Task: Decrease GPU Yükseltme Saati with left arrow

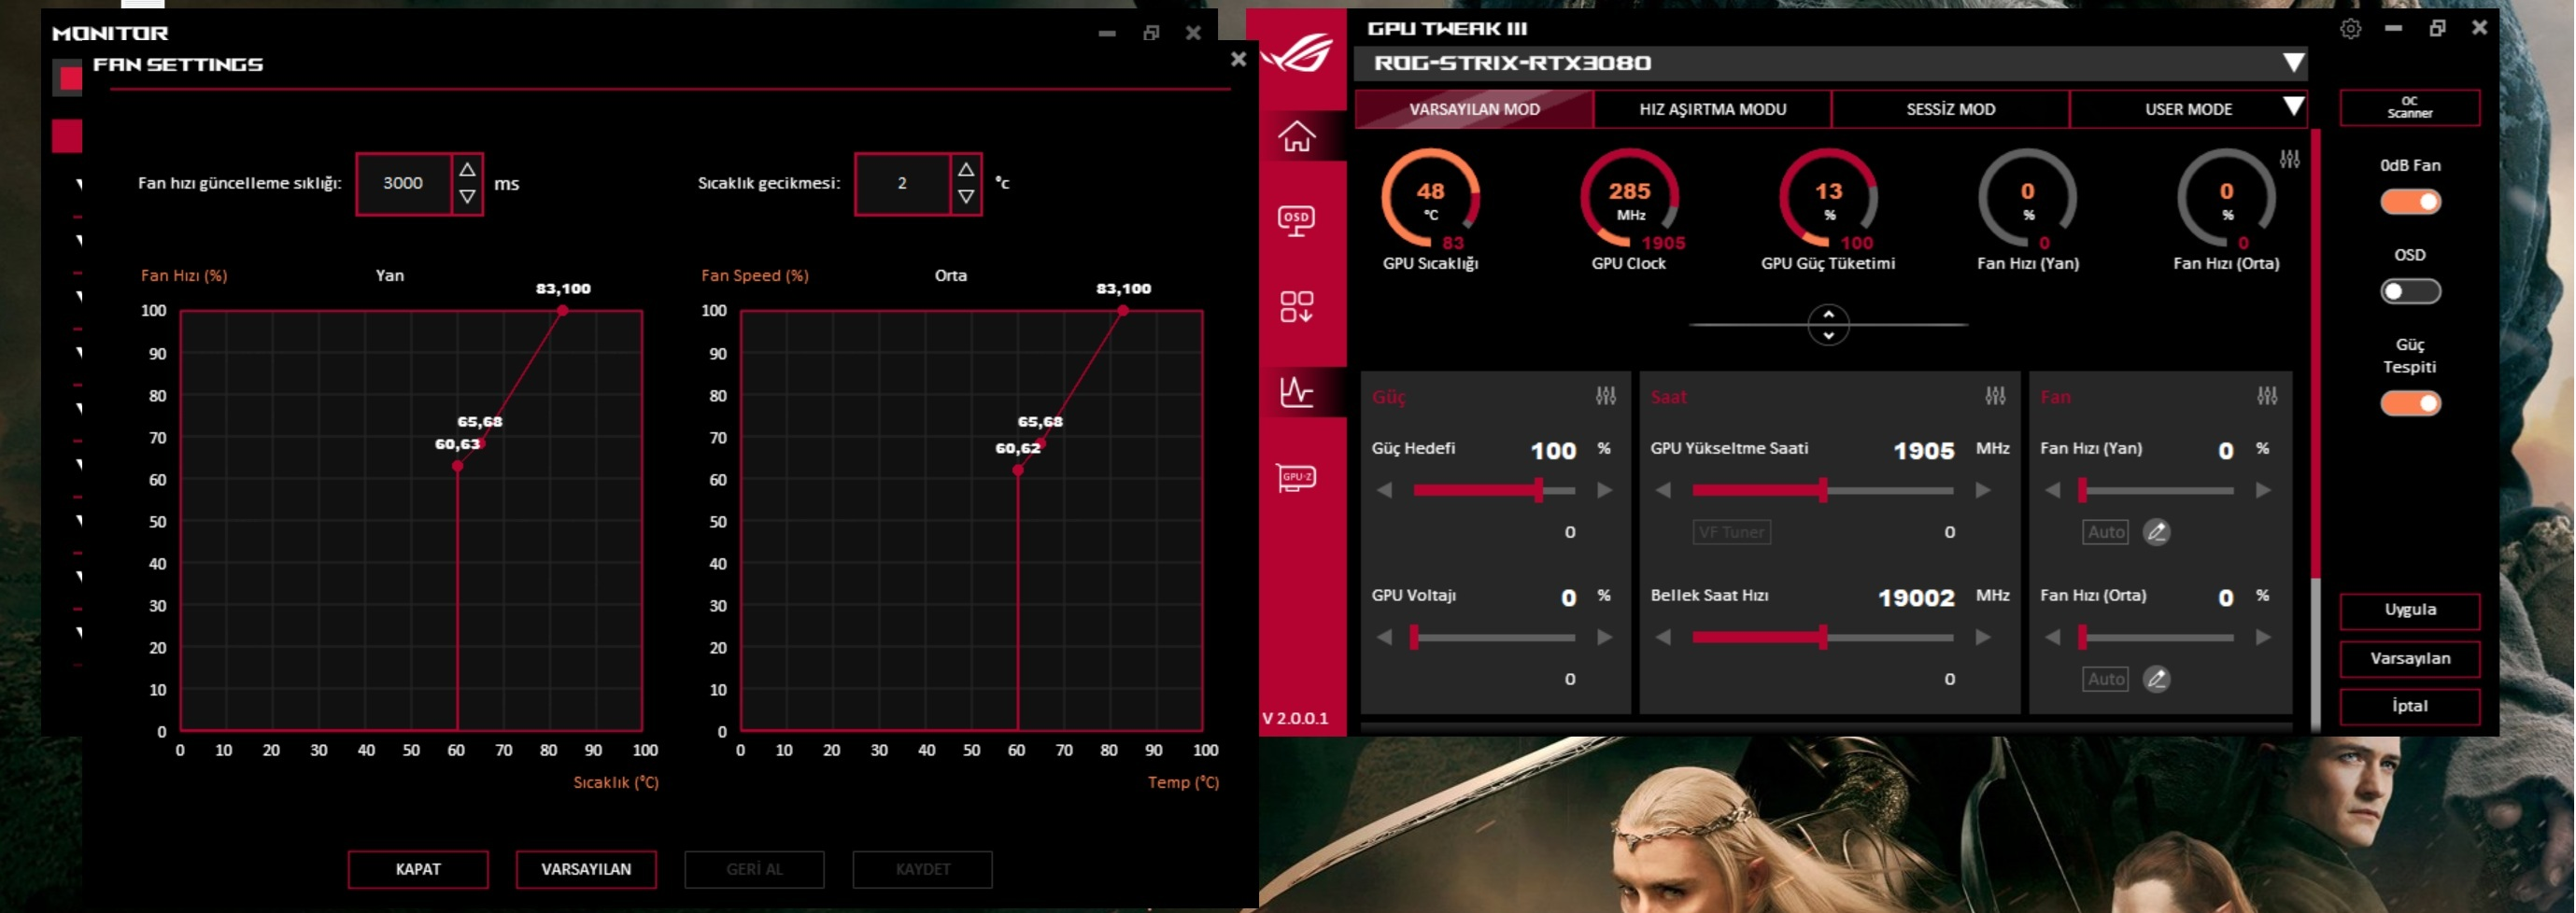Action: pos(1664,490)
